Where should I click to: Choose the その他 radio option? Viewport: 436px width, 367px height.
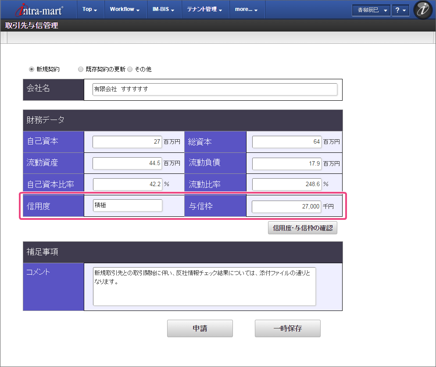(x=130, y=69)
